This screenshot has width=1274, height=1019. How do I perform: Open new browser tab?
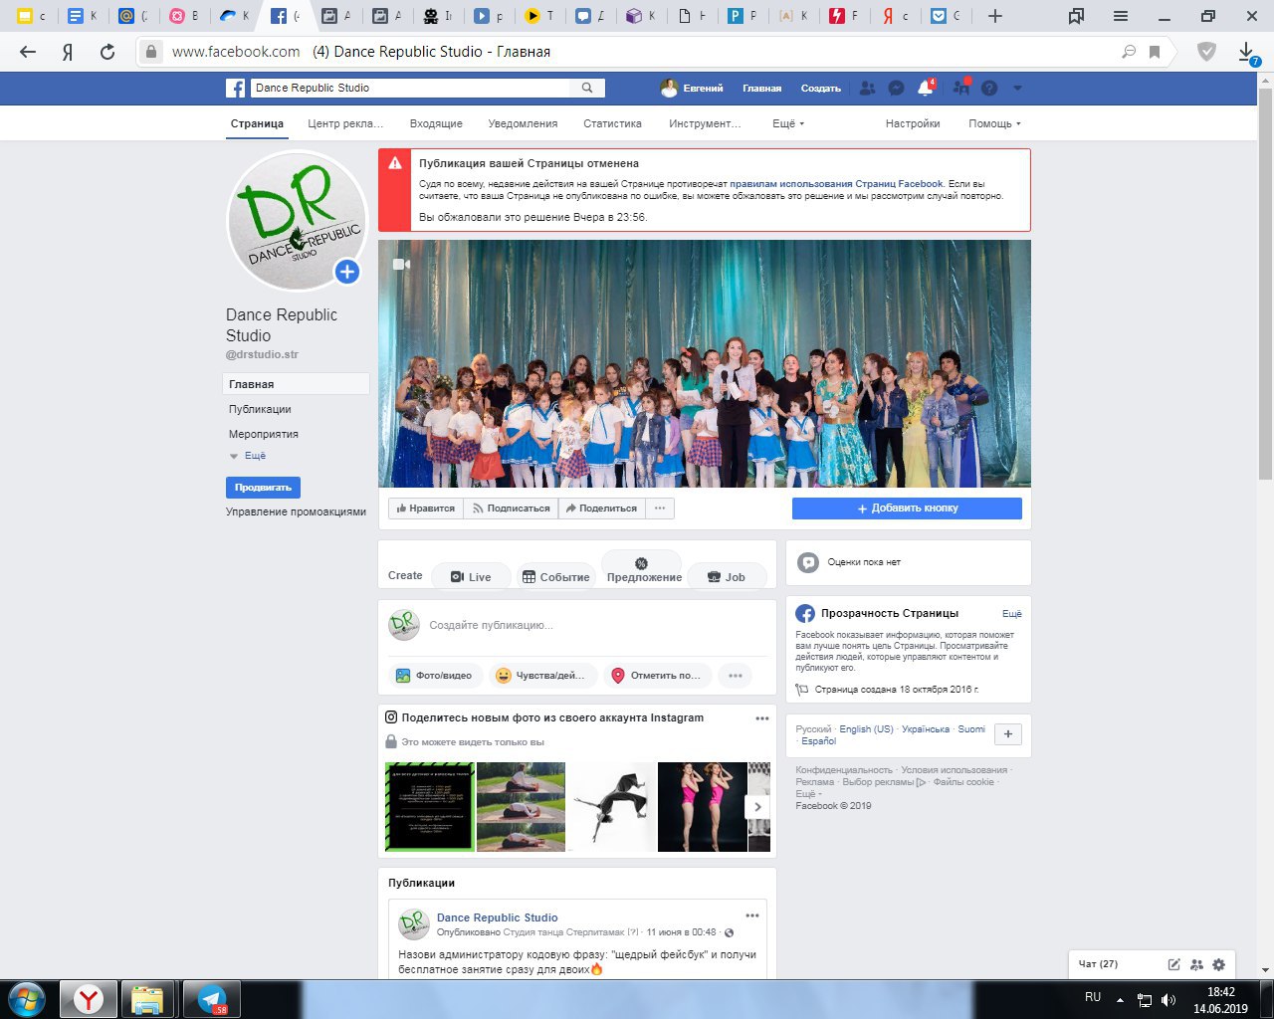point(994,16)
